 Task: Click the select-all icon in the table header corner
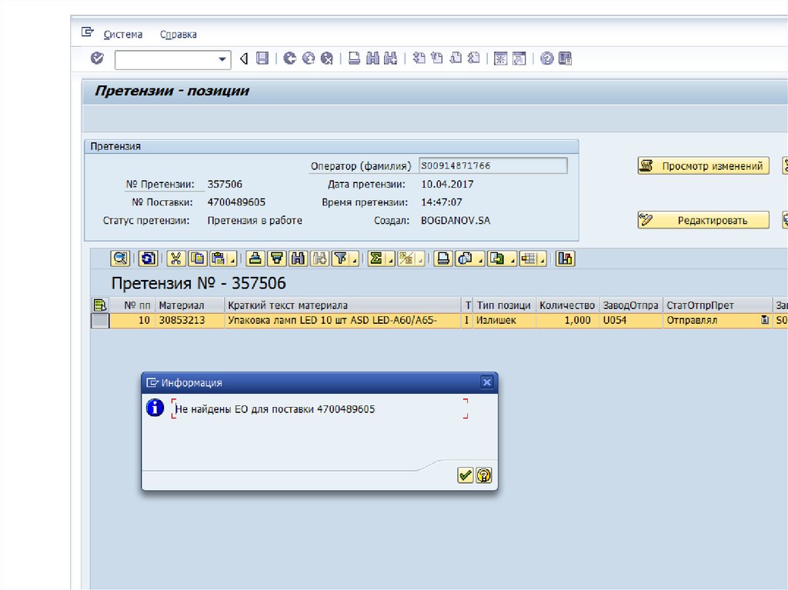point(100,305)
